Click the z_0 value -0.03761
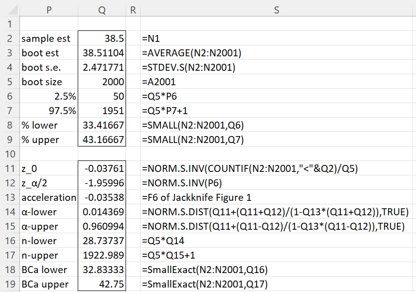The height and width of the screenshot is (292, 416). click(102, 168)
